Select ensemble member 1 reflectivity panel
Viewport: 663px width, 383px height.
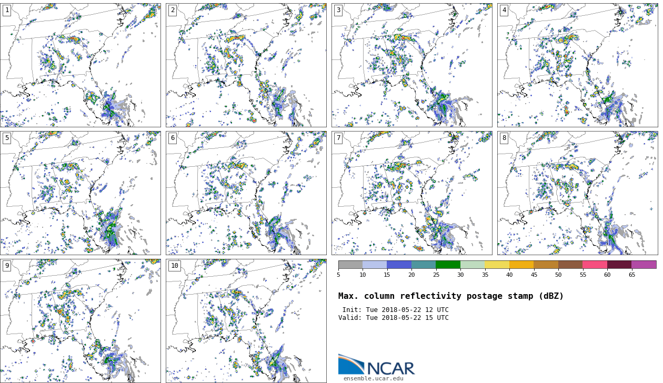pos(81,65)
